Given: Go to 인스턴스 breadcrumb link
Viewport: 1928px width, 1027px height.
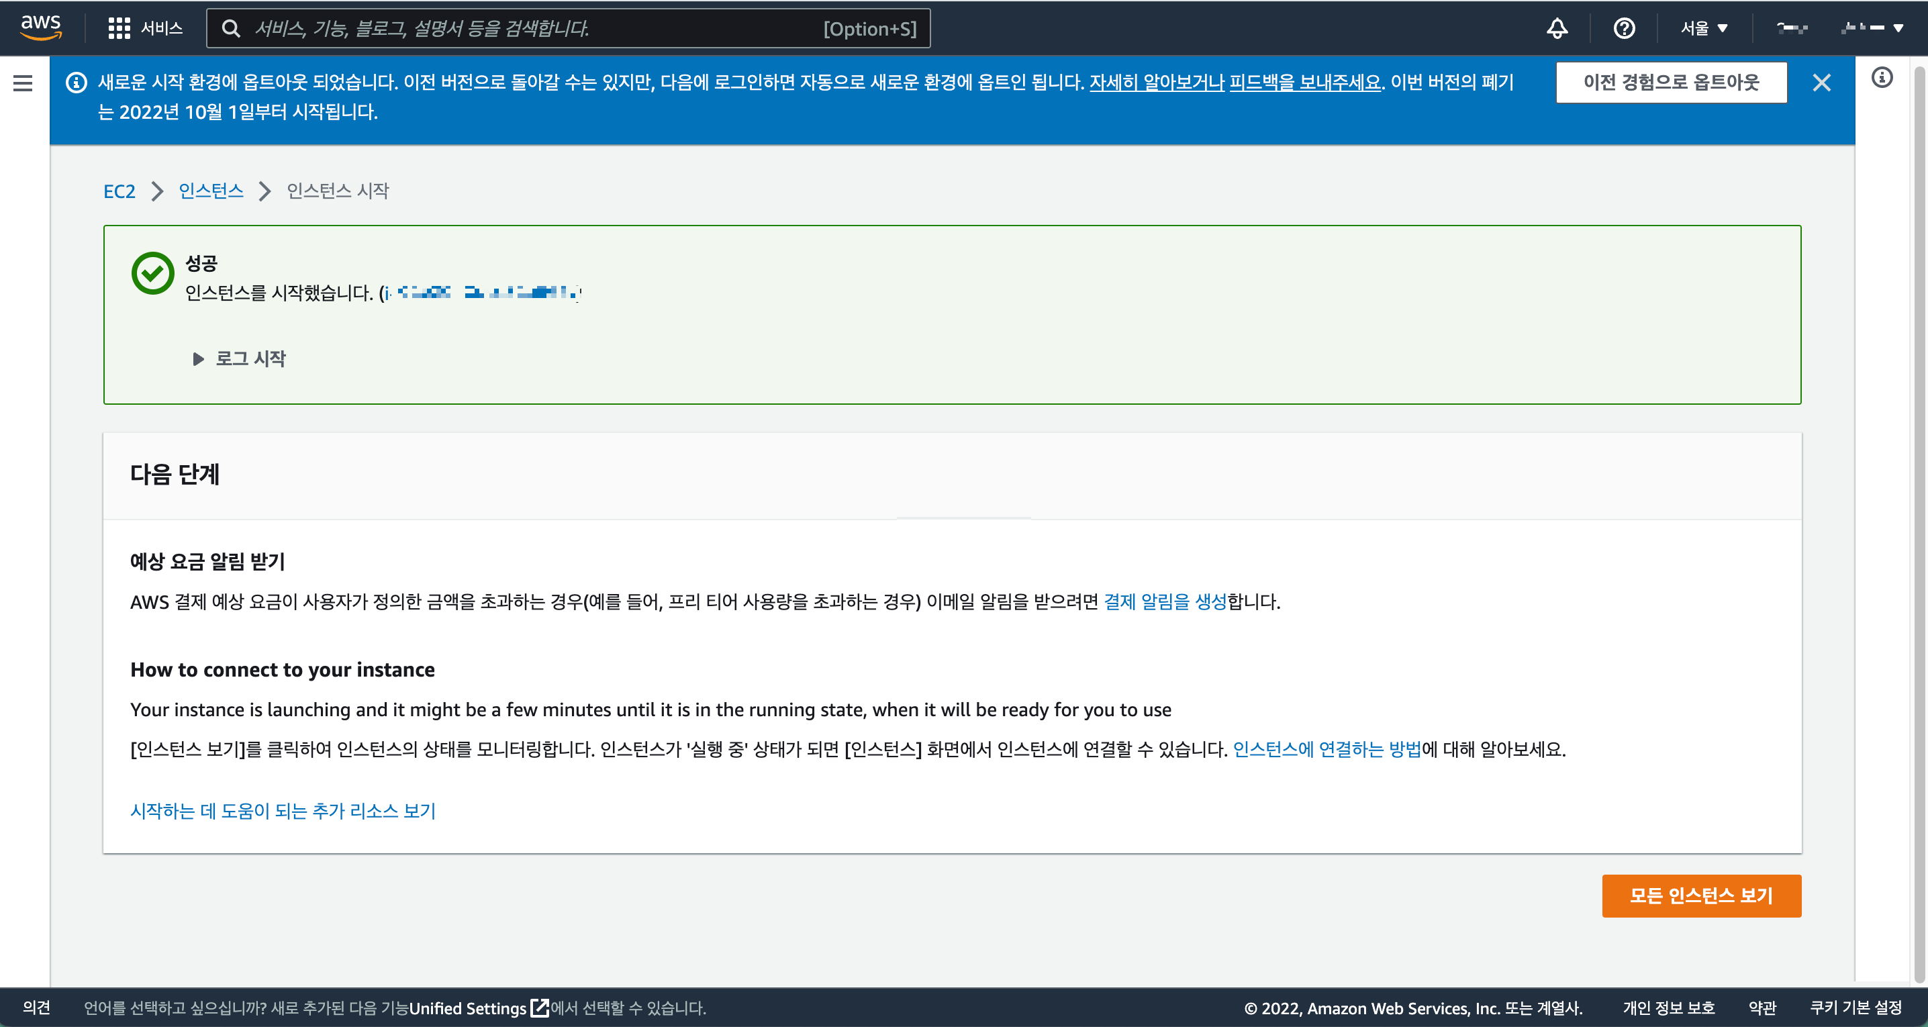Looking at the screenshot, I should pyautogui.click(x=211, y=191).
